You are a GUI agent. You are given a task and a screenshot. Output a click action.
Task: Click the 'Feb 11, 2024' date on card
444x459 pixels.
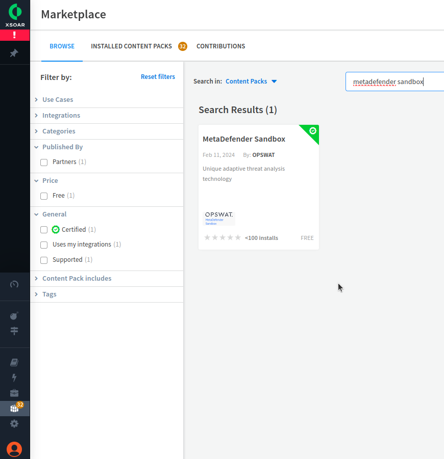219,155
